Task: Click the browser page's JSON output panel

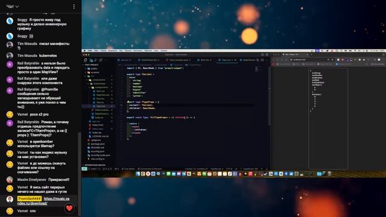Action: (x=328, y=119)
